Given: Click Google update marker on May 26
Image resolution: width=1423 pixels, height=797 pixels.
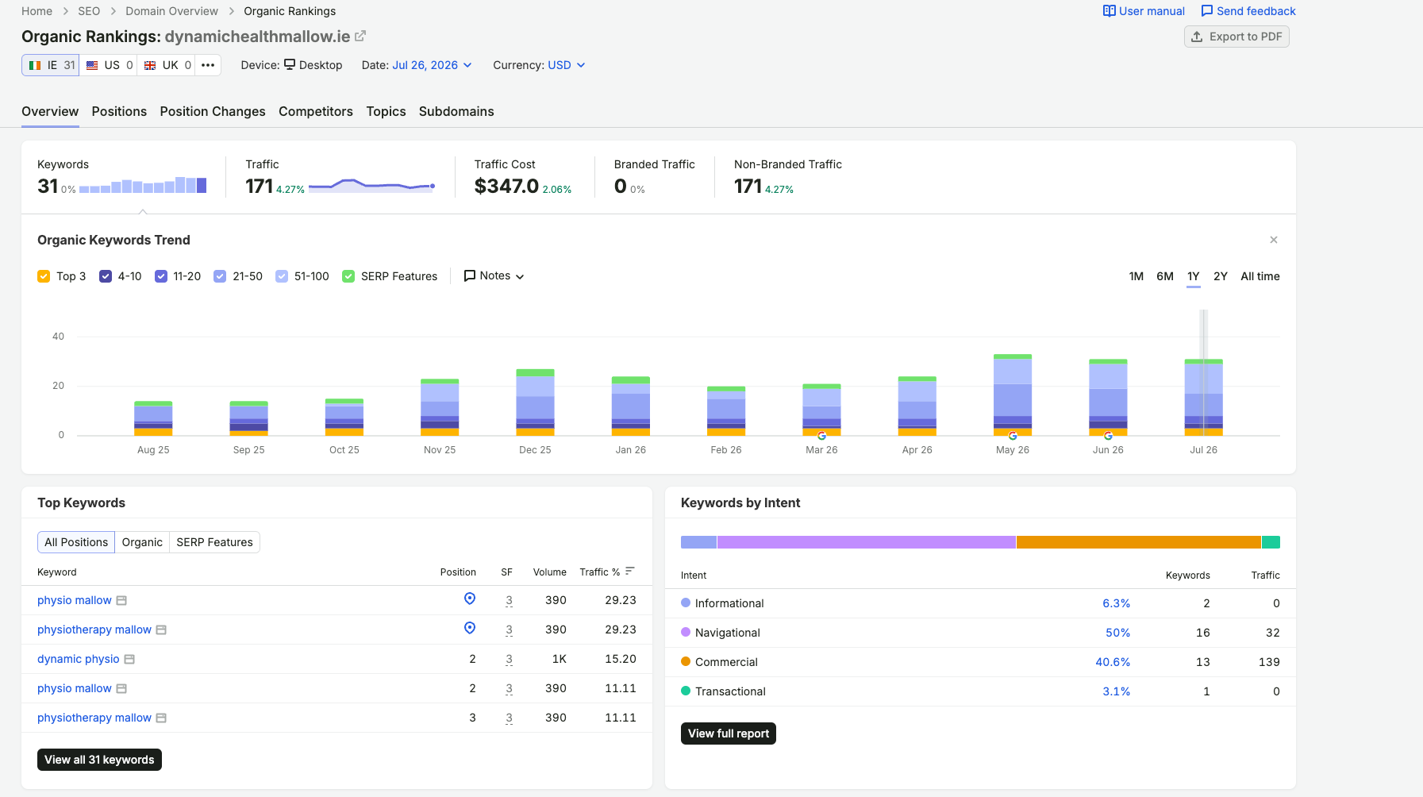Looking at the screenshot, I should coord(1013,436).
